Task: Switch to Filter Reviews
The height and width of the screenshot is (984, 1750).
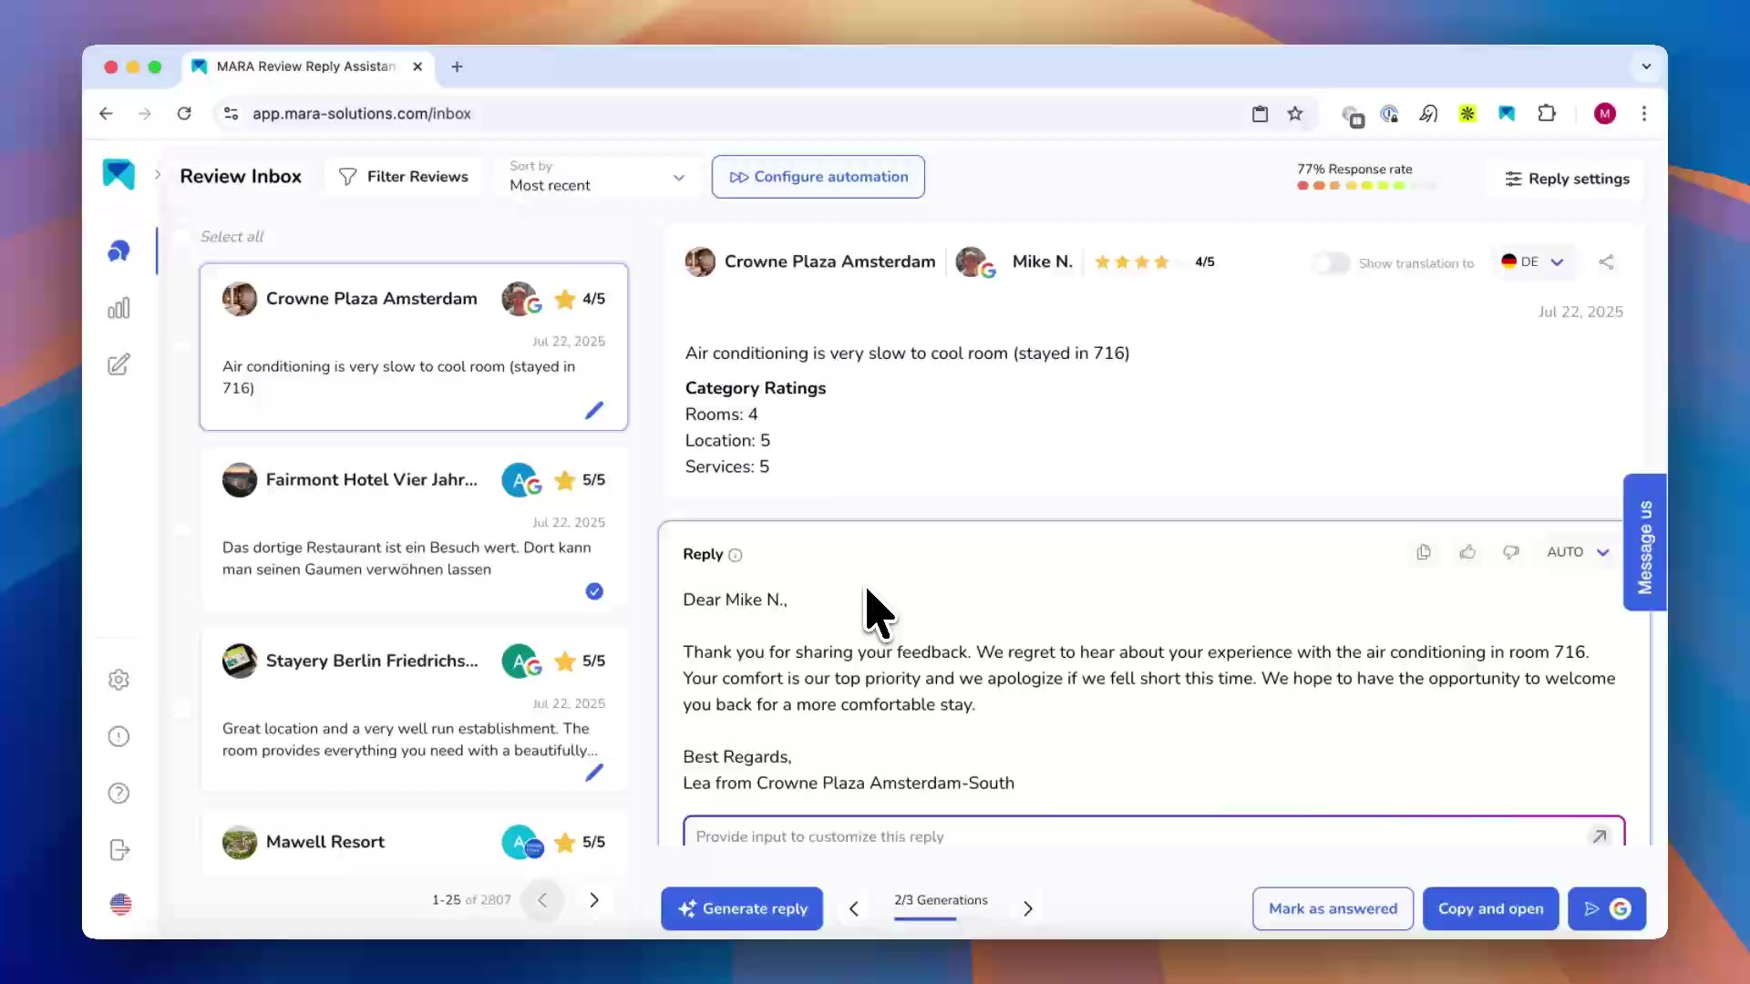Action: pyautogui.click(x=404, y=176)
